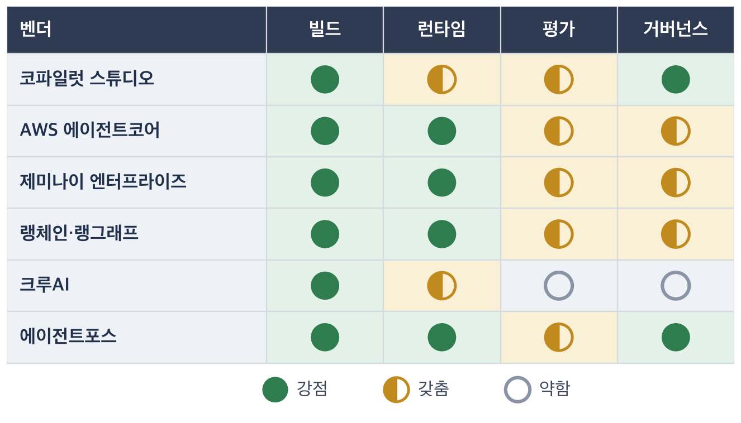Click 랭체인·랭그래프's green 런타임 circle
The height and width of the screenshot is (423, 741).
(442, 234)
